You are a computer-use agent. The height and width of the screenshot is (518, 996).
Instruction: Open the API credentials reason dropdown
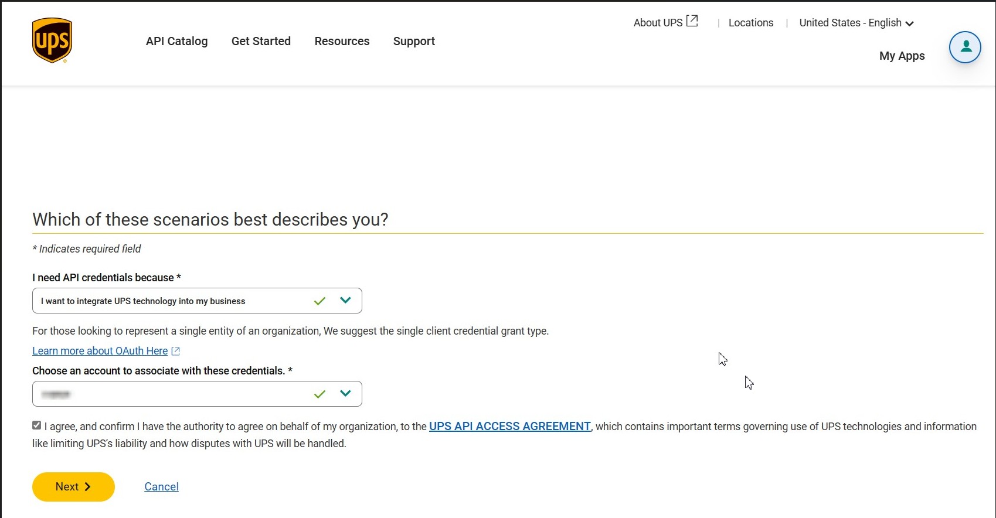coord(197,301)
